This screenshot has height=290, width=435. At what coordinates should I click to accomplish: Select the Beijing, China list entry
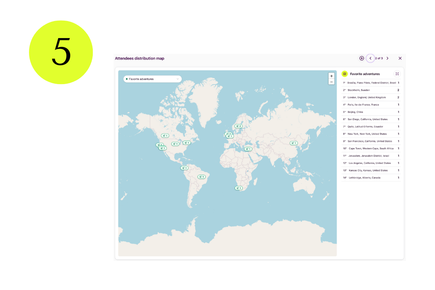click(x=371, y=112)
